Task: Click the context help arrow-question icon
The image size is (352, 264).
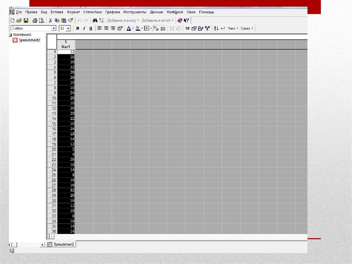Action: (187, 20)
